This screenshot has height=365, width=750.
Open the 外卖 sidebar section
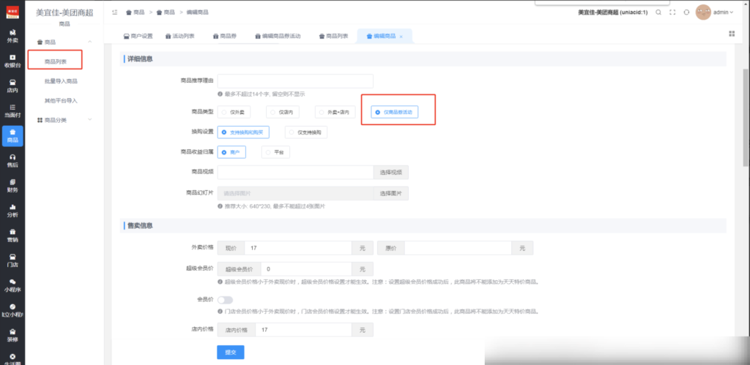click(x=12, y=37)
